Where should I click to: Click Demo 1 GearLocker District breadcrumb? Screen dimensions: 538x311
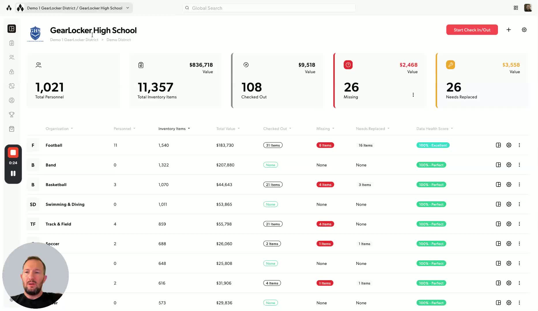click(x=74, y=40)
